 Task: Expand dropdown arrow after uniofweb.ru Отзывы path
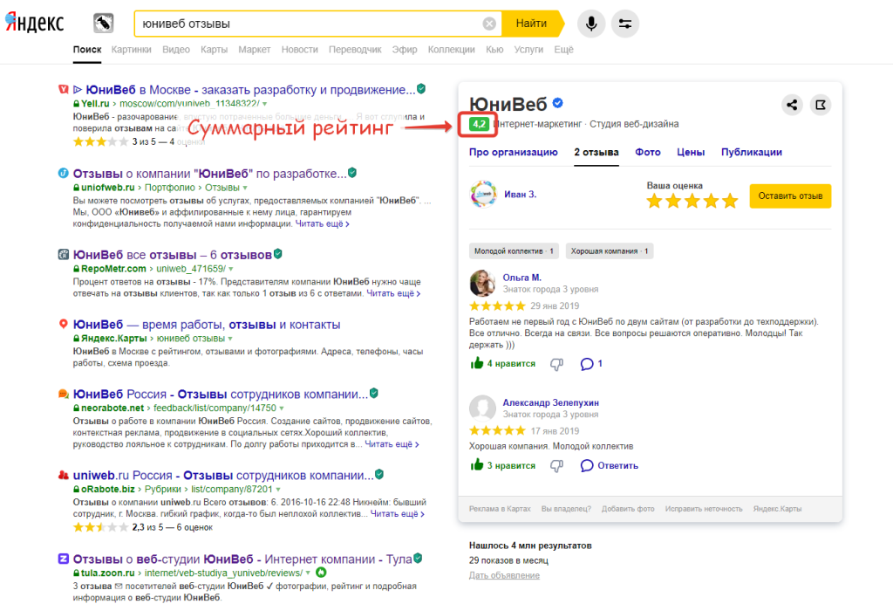245,188
